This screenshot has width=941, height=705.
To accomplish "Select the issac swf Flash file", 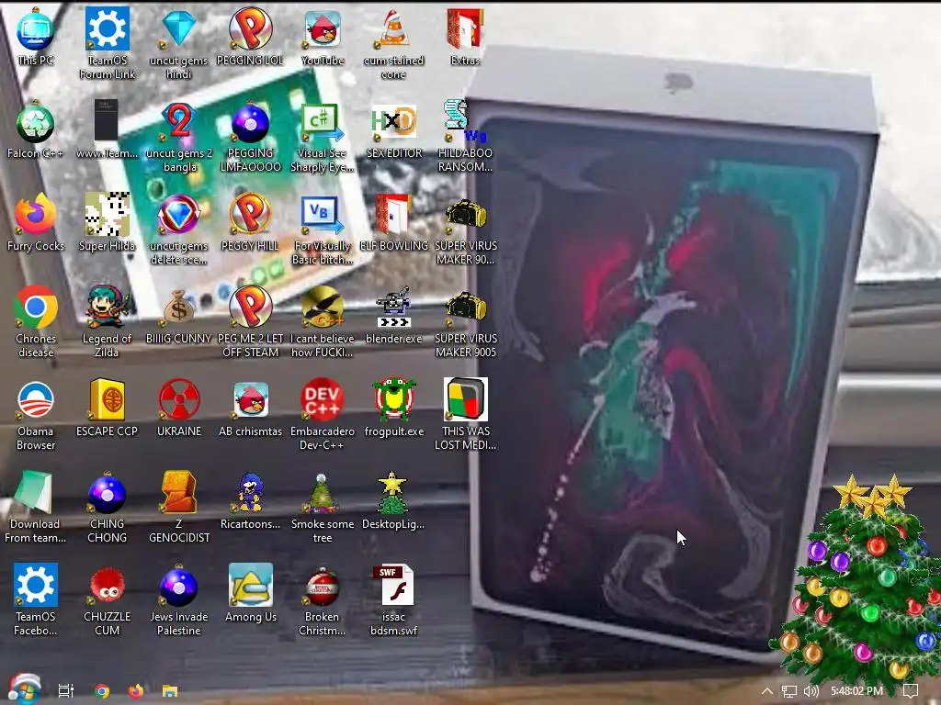I will (393, 600).
